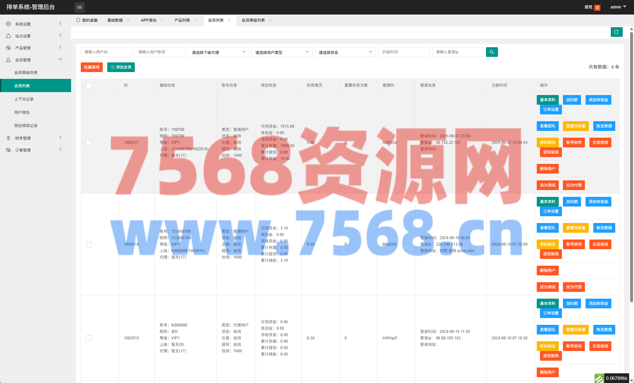
Task: Click the 请输入用户ID input field
Action: [x=106, y=52]
